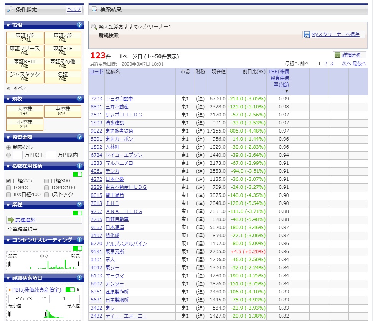373x321 pixels.
Task: Click the green arrow next to 業種選択
Action: pyautogui.click(x=10, y=220)
